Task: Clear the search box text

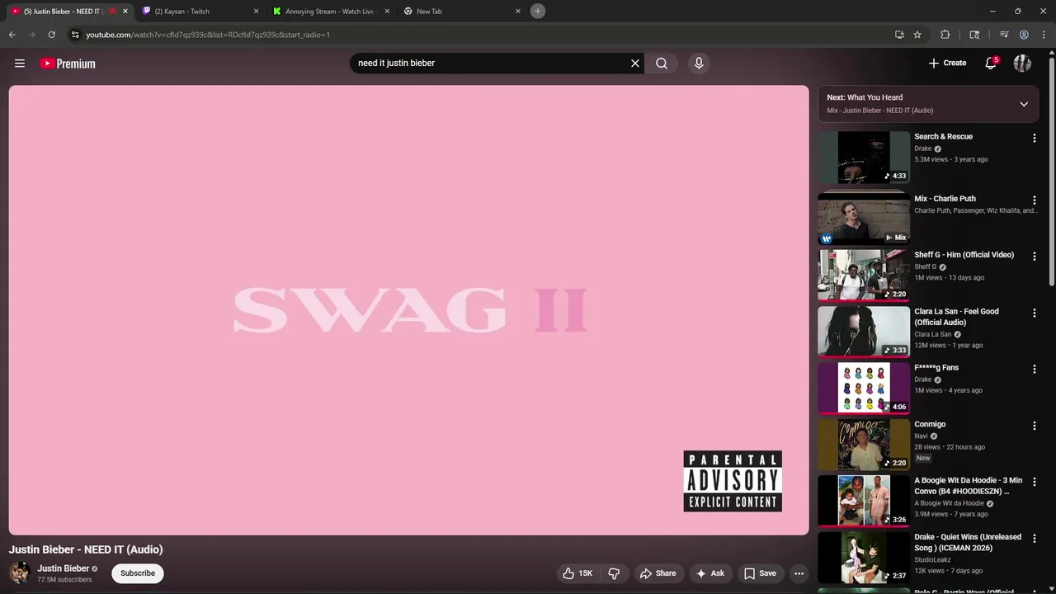Action: 635,64
